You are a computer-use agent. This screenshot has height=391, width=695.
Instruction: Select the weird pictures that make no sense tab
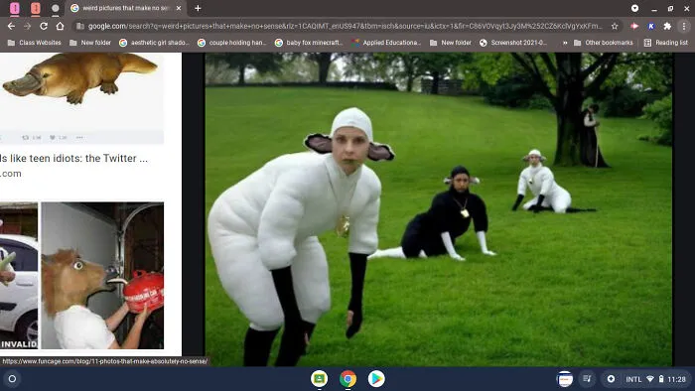coord(126,8)
